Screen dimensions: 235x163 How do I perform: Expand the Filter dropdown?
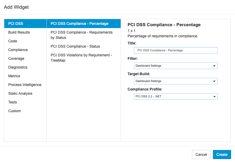176,66
